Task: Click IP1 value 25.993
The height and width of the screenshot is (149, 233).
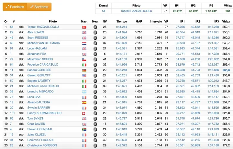Action: 180,48
